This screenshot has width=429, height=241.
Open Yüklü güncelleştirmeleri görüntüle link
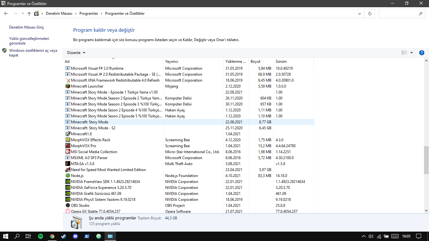tap(29, 41)
